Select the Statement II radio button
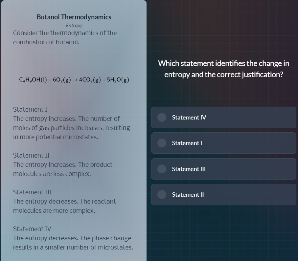298x261 pixels. click(162, 194)
